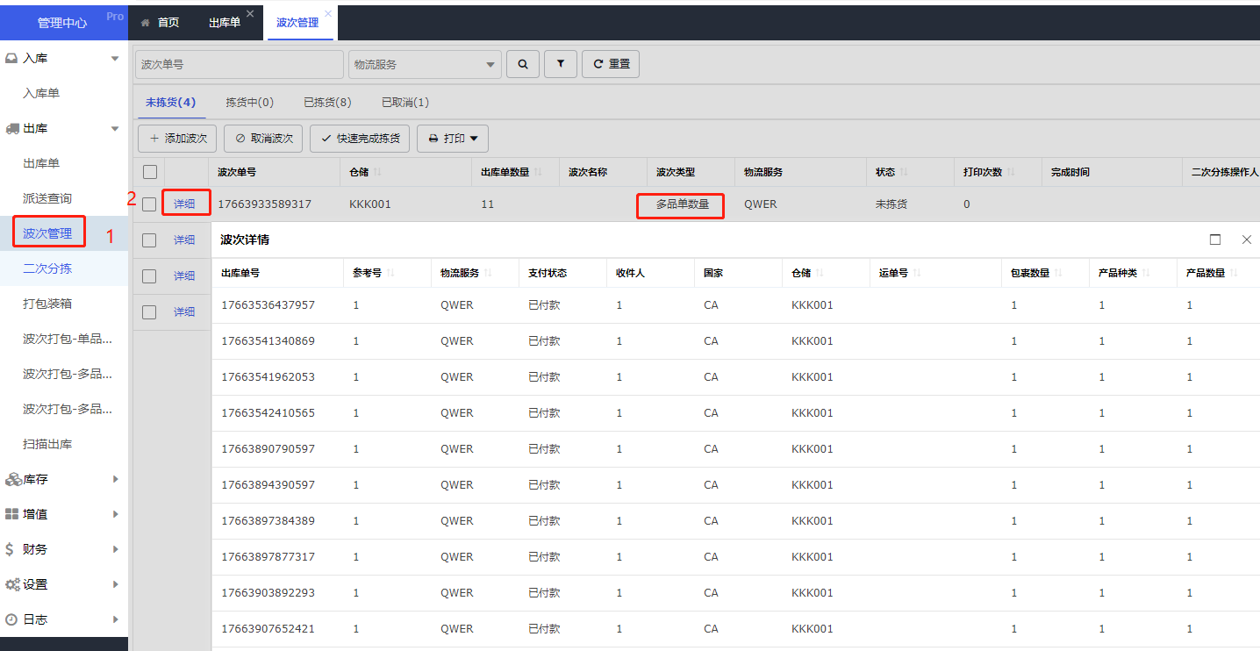Check the row checkbox for wave 17663933589317
Screen dimensions: 1260x651
pos(149,204)
